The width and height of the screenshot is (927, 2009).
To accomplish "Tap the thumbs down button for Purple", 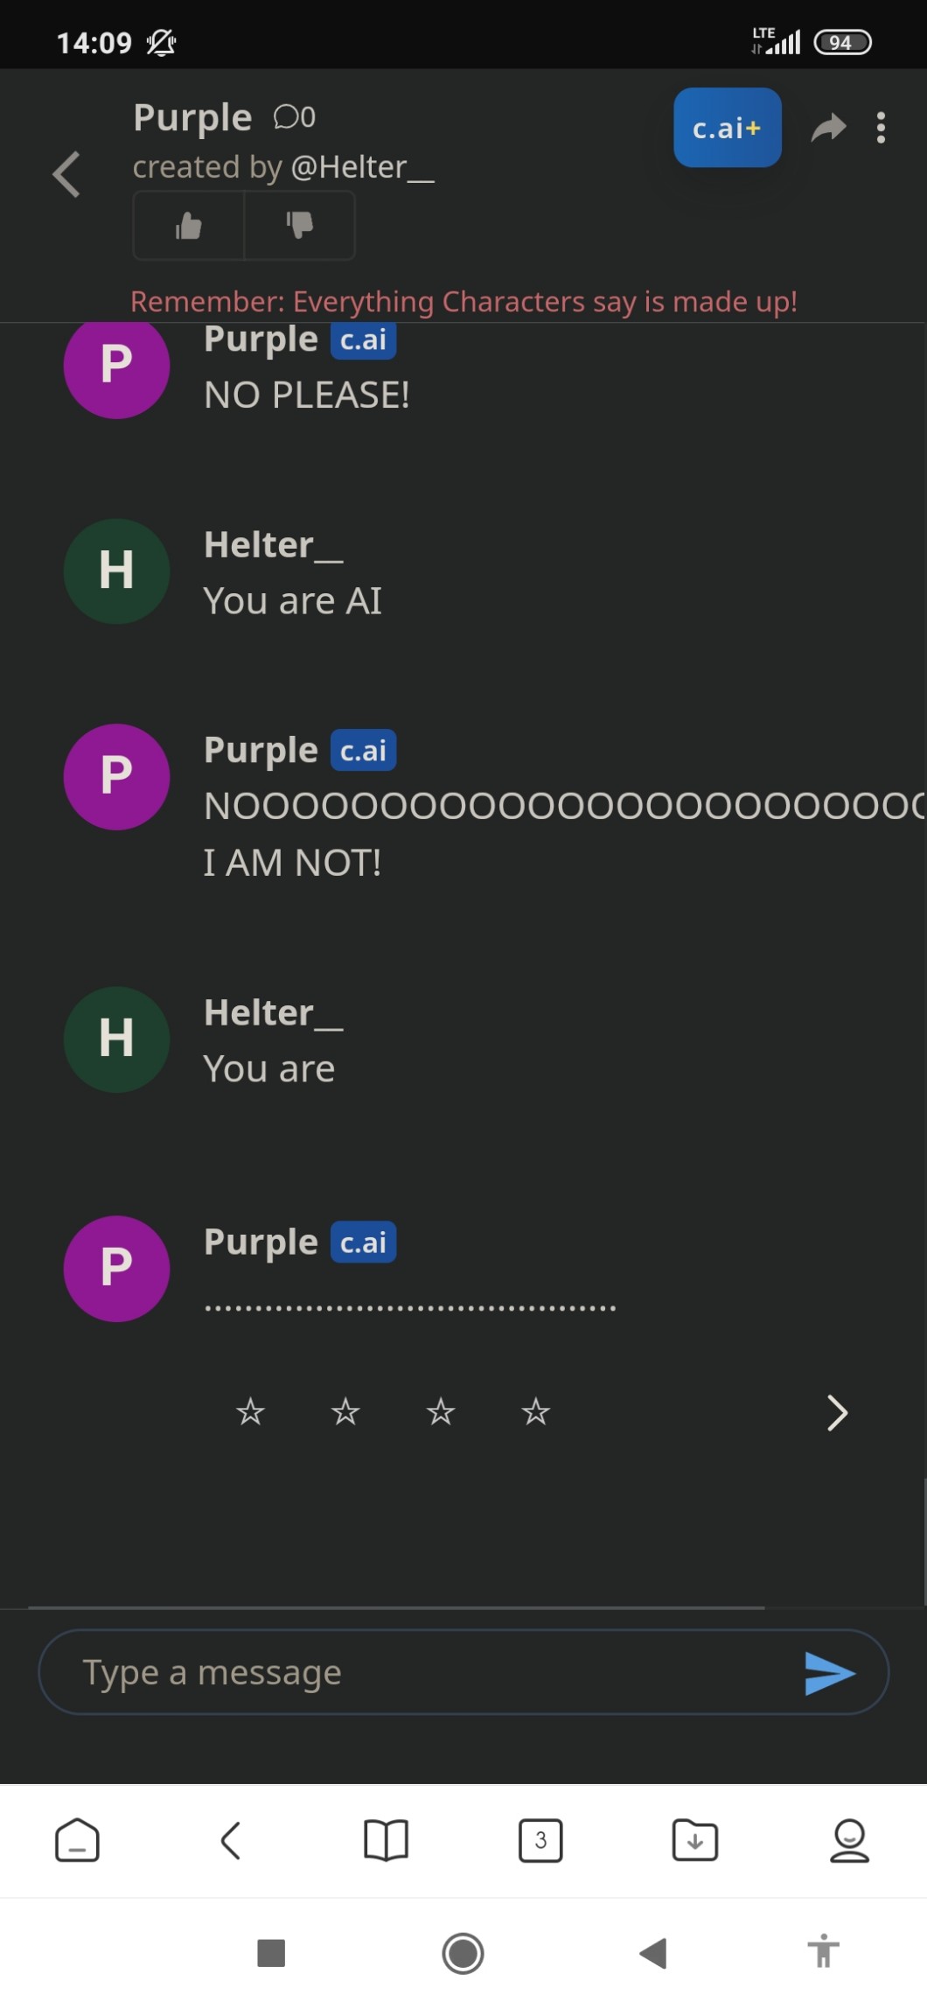I will (x=299, y=226).
